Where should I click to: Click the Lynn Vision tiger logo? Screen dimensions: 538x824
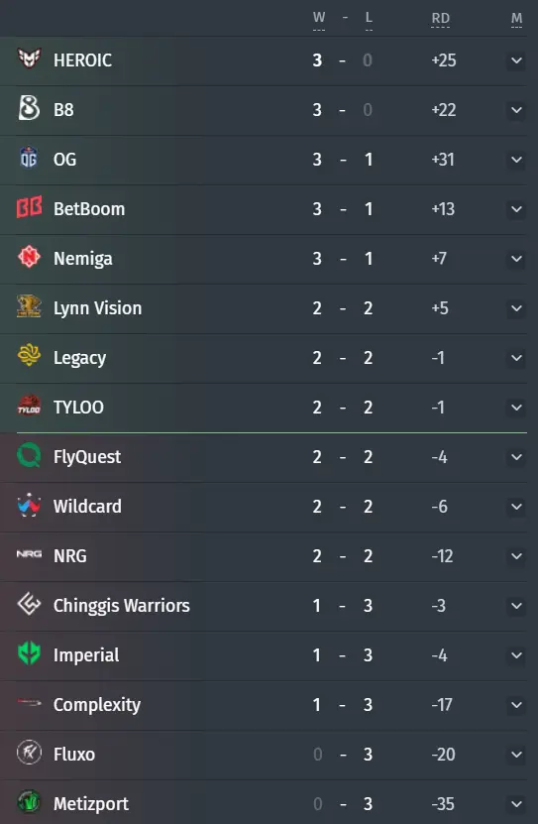[29, 306]
